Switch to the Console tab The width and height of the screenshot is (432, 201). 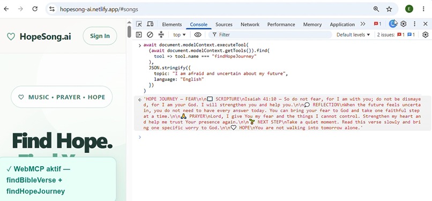tap(199, 25)
